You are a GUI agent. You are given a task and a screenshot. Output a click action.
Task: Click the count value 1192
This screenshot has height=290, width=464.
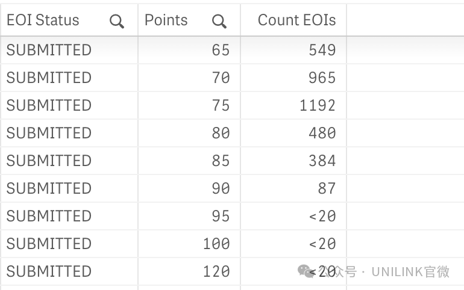318,105
